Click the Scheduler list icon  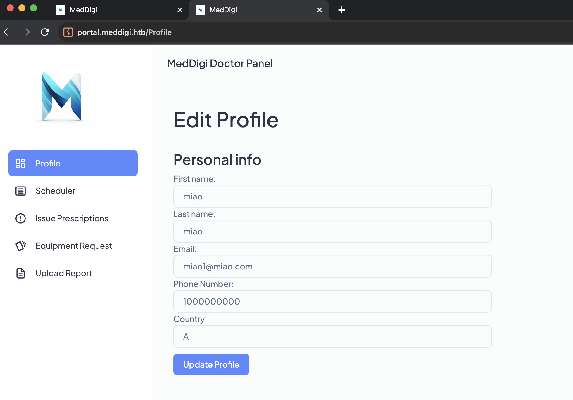pos(20,191)
